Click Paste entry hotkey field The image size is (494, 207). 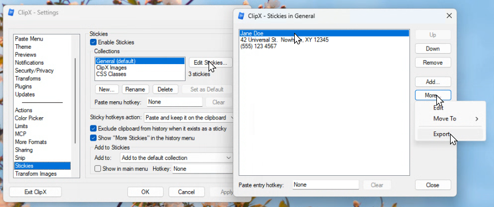325,185
